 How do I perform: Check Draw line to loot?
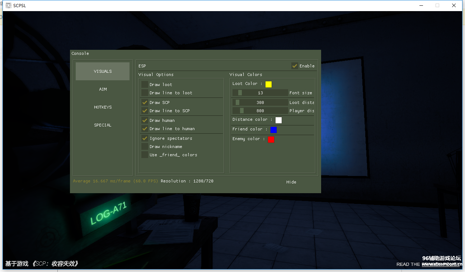[x=145, y=93]
